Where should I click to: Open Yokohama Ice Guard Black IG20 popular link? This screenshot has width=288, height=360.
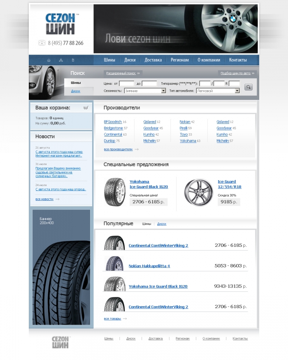pos(158,286)
